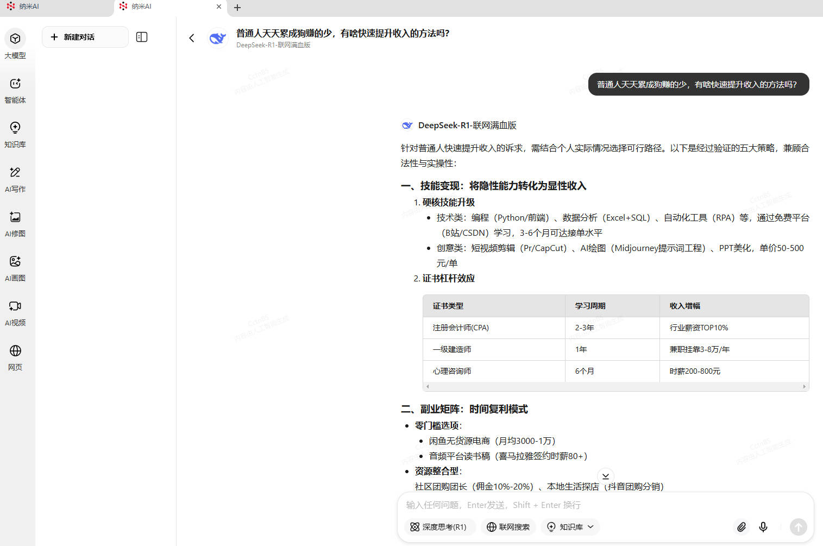Screen dimensions: 823x546
Task: Open the 网页 sidebar section
Action: point(15,357)
